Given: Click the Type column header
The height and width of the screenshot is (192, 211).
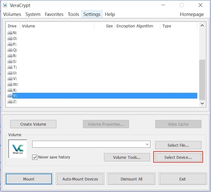Looking at the screenshot, I should click(179, 26).
